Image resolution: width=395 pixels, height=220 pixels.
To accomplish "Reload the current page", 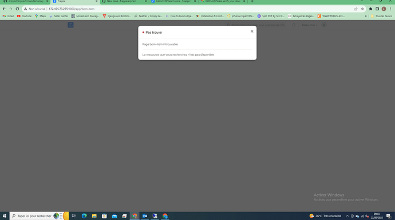I will [17, 9].
